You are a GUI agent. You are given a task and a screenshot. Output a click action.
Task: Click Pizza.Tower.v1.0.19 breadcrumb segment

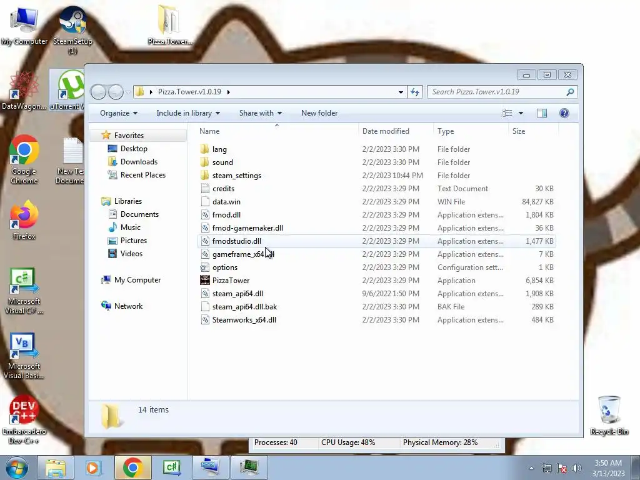coord(189,92)
